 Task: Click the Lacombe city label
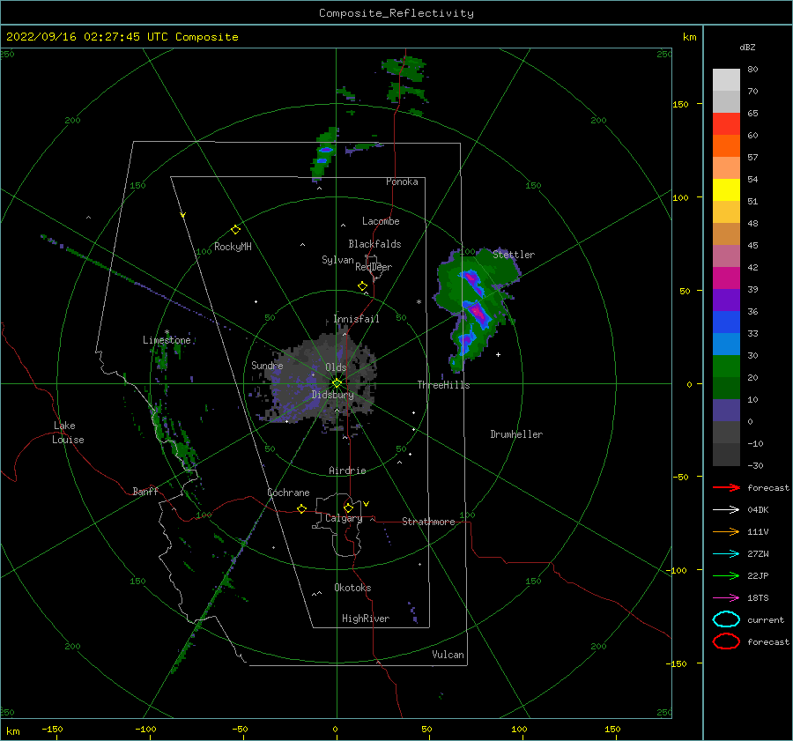pos(381,221)
